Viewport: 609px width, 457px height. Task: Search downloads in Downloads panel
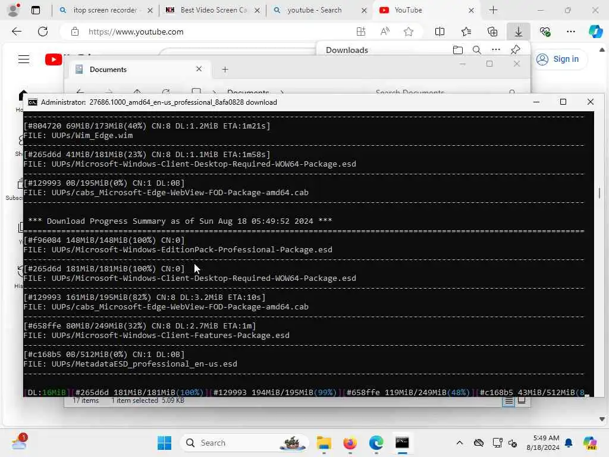tap(476, 50)
